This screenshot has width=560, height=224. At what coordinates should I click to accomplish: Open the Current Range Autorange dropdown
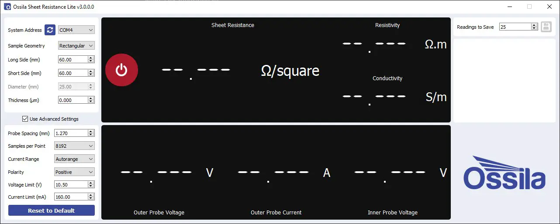[74, 159]
